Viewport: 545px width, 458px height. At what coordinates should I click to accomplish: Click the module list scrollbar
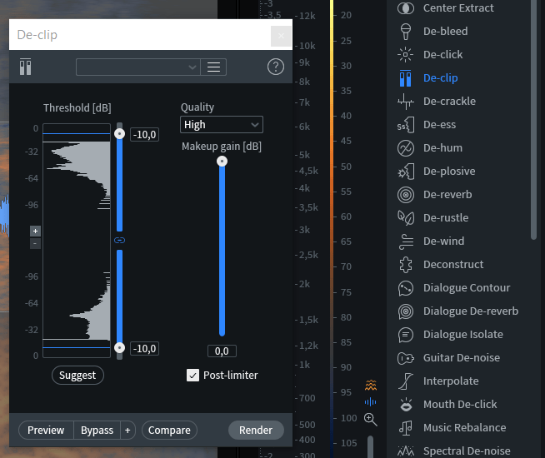point(534,120)
